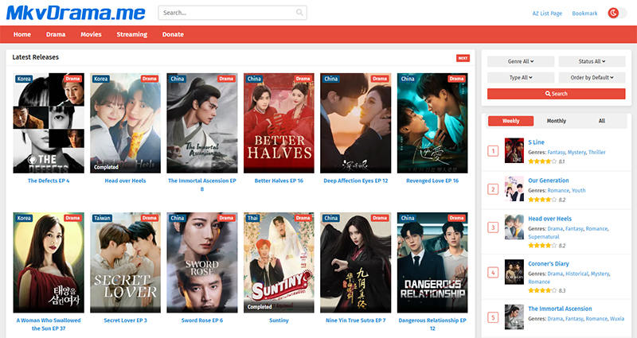The width and height of the screenshot is (637, 338).
Task: Click the Deep Affection Eyes EP 12 link
Action: [355, 181]
